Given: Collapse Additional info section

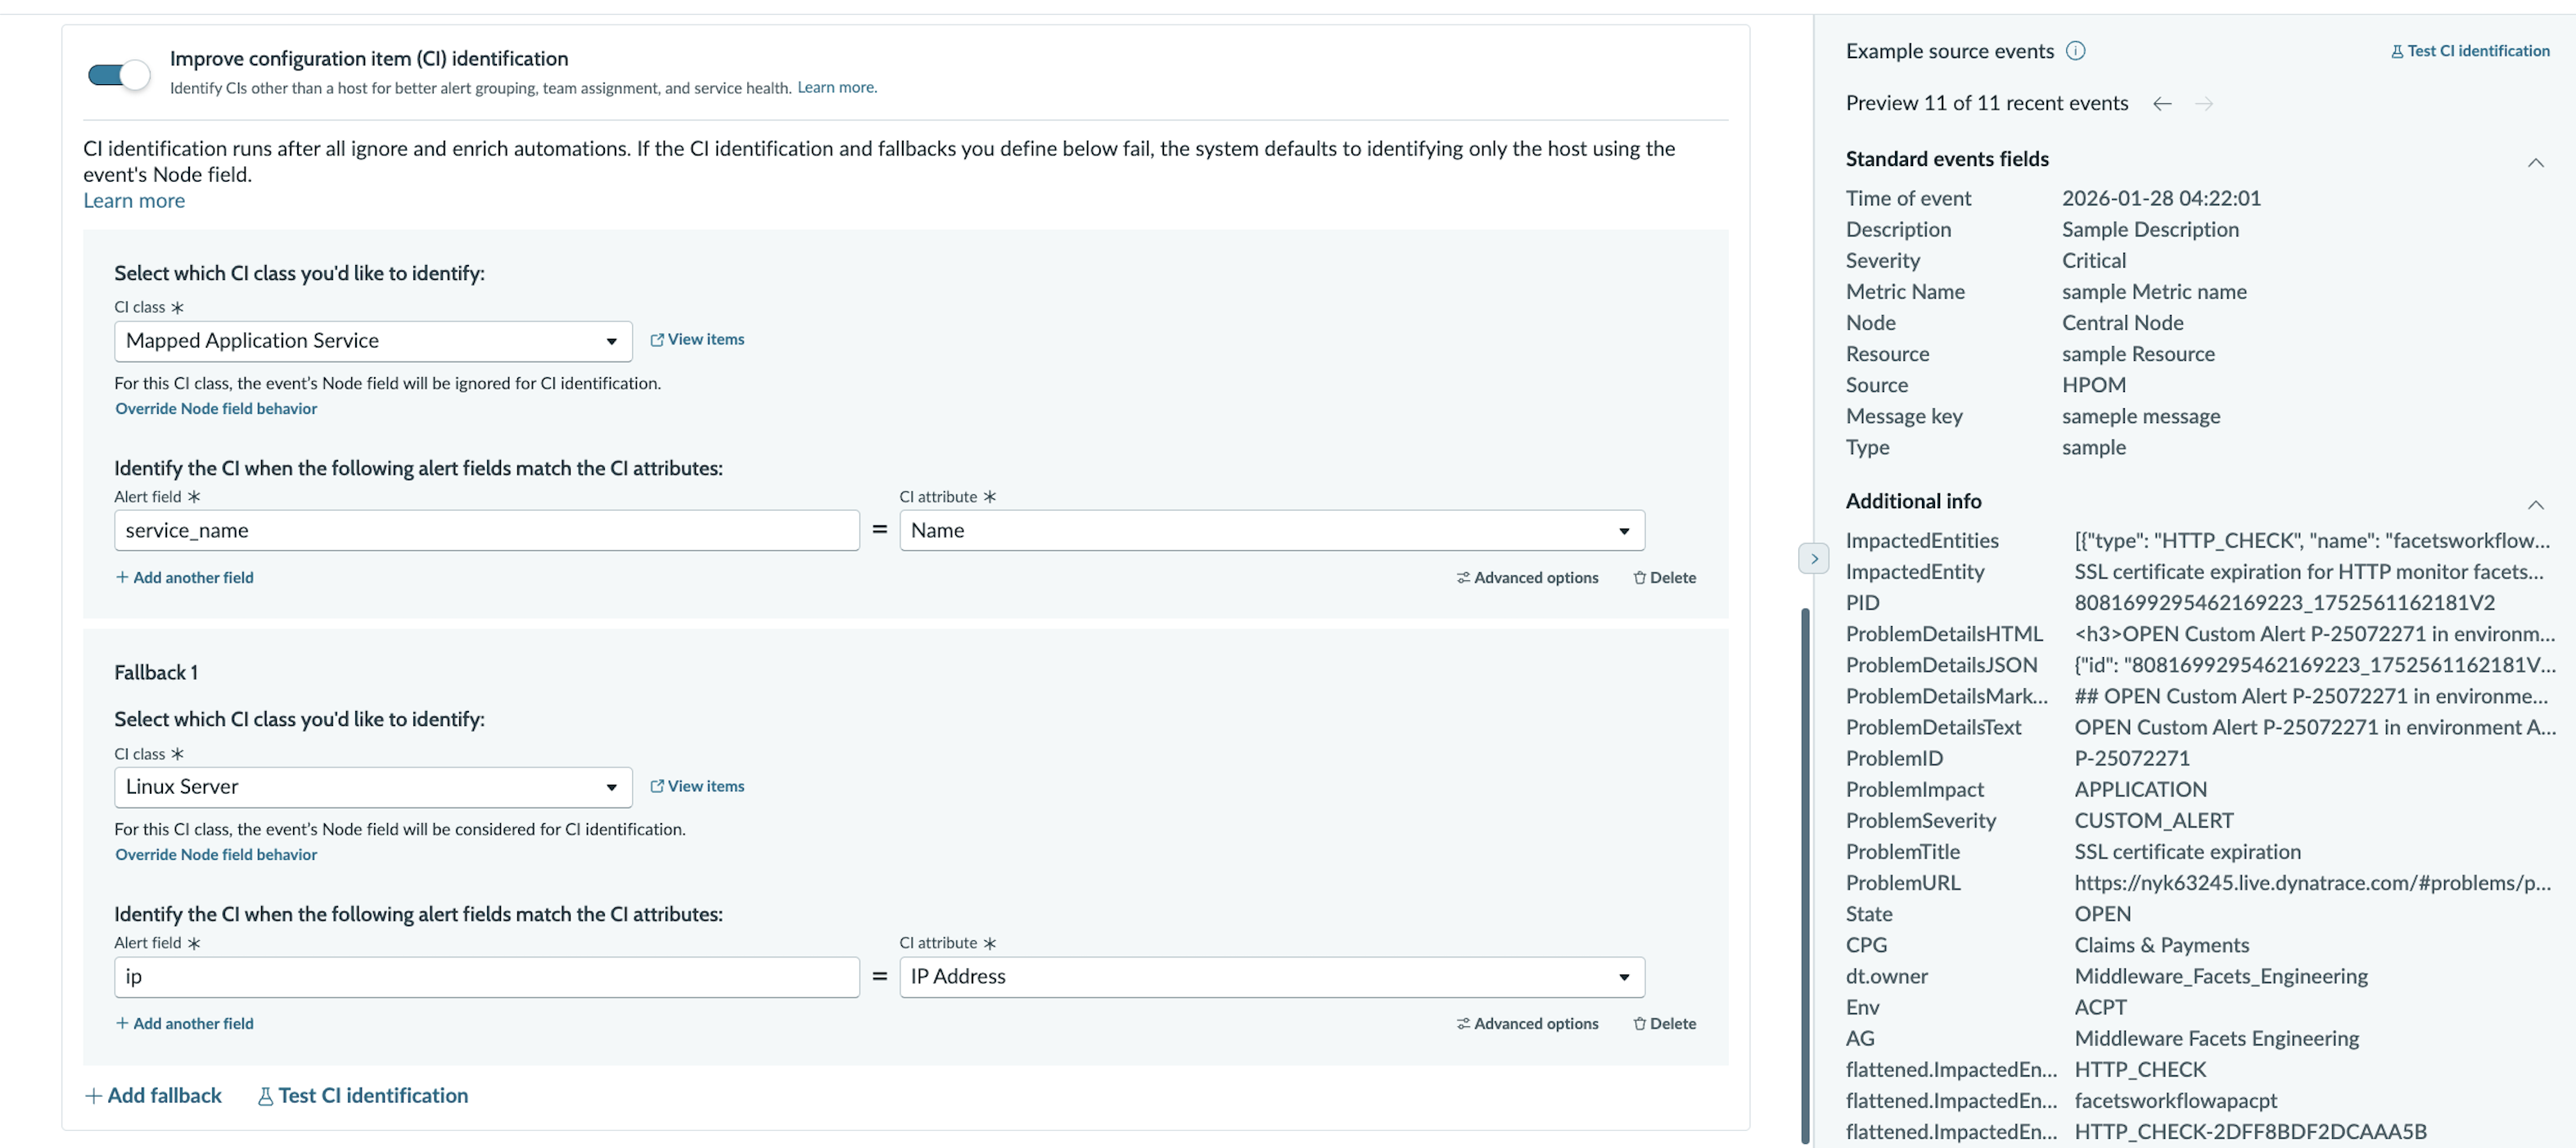Looking at the screenshot, I should (2536, 504).
